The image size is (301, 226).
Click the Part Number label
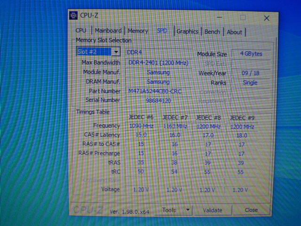tap(104, 91)
